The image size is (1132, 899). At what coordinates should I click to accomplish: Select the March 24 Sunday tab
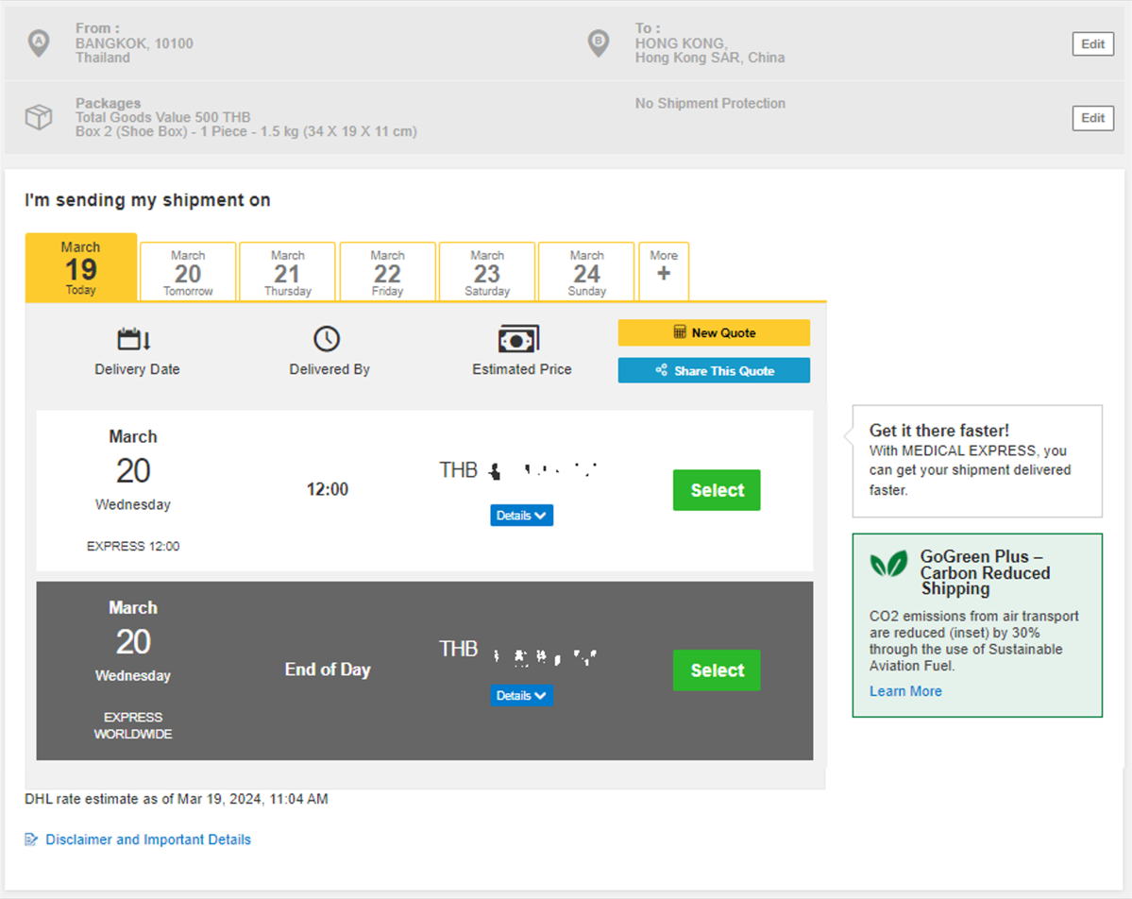coord(587,272)
